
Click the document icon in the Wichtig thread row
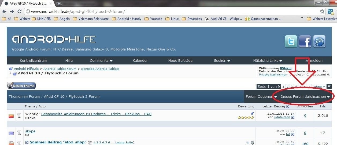point(19,116)
